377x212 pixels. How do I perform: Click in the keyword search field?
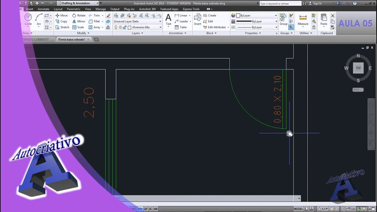click(280, 4)
